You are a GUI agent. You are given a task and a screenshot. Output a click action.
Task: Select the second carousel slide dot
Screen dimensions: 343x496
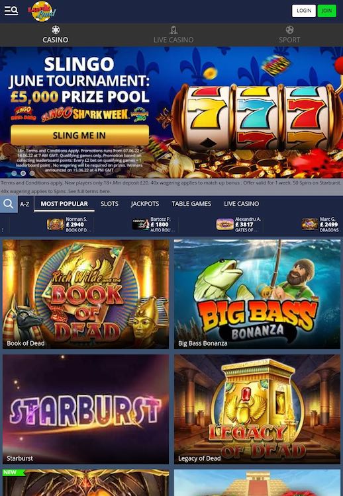point(23,173)
